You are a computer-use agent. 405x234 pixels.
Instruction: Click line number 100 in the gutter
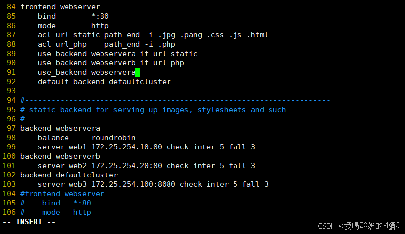[9, 156]
